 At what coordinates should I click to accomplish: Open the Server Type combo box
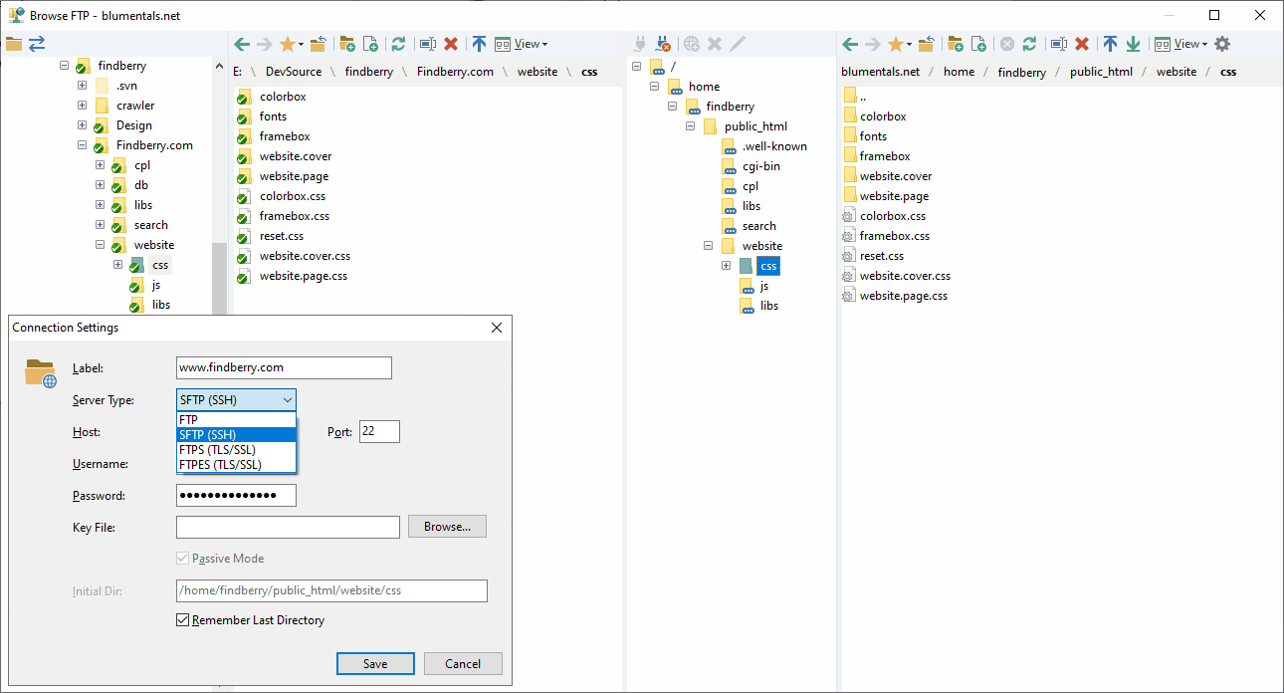pyautogui.click(x=236, y=400)
